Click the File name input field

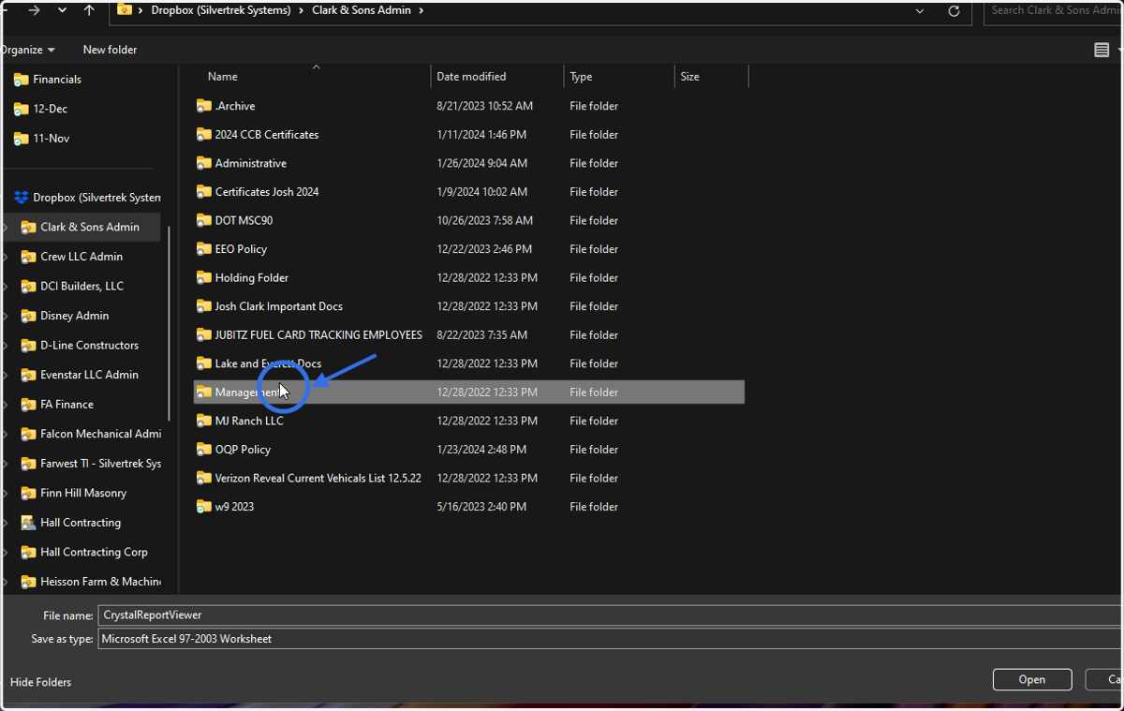coord(610,615)
